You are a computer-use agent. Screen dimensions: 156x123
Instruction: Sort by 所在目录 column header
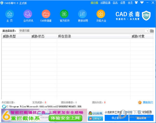click(94, 36)
